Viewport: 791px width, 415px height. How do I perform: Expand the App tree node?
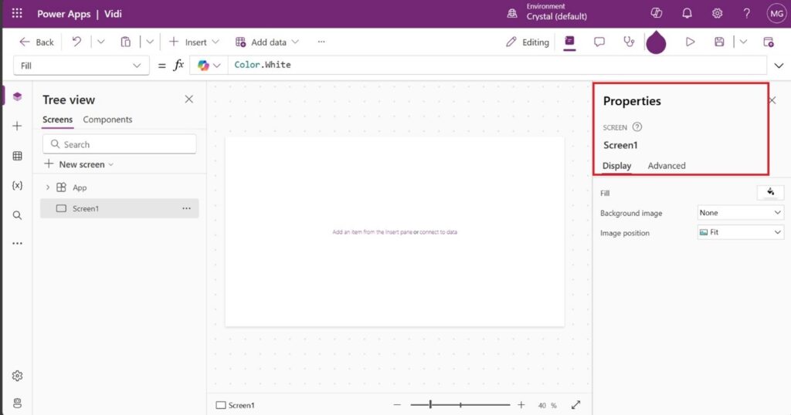tap(48, 187)
